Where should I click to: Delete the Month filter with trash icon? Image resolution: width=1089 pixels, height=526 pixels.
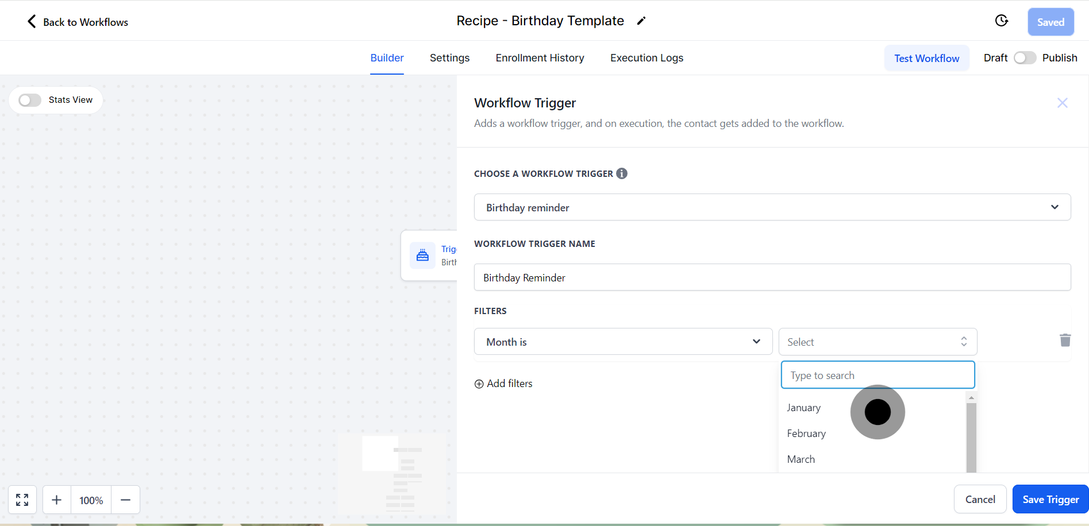tap(1065, 341)
